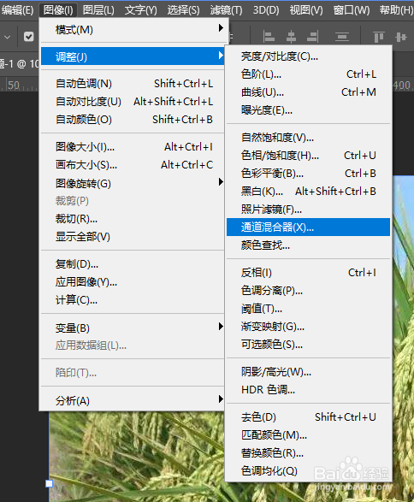Open 自然饱和度(V)... adjustment

tap(308, 138)
